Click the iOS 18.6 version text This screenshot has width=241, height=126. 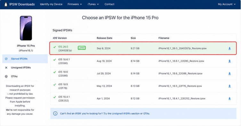[63, 72]
